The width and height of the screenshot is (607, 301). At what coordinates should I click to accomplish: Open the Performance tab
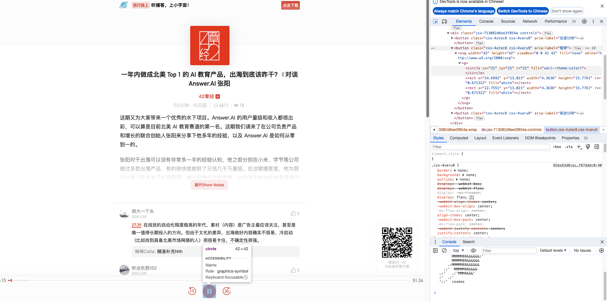(x=556, y=21)
